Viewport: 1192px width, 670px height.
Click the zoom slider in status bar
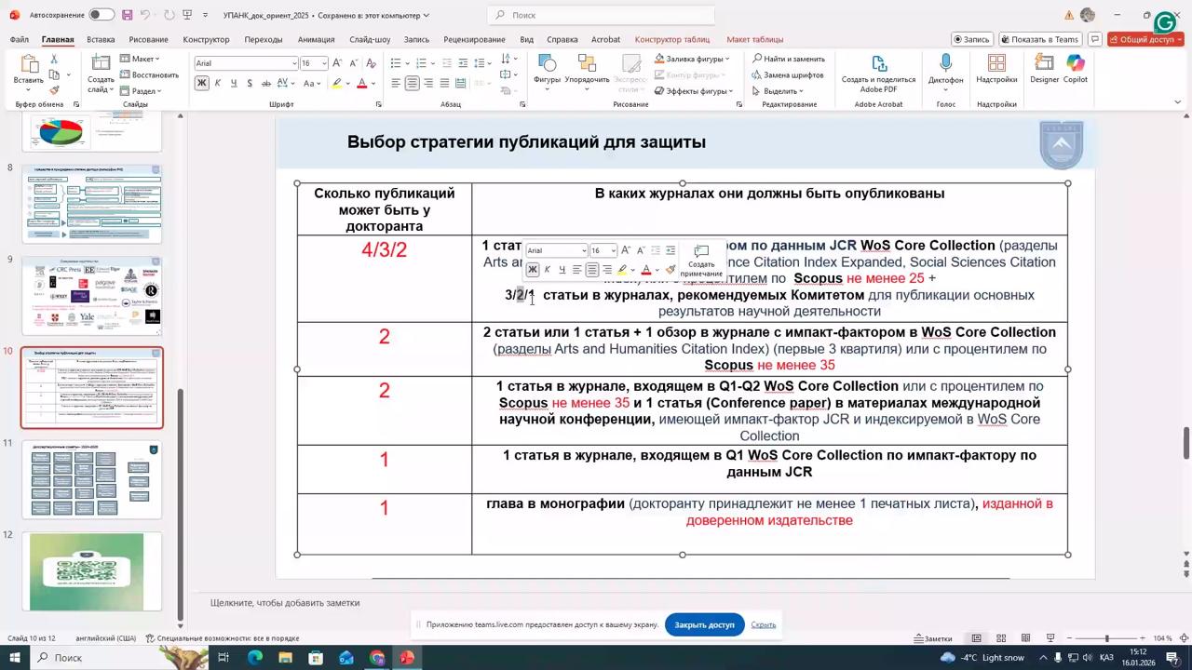click(x=1106, y=638)
